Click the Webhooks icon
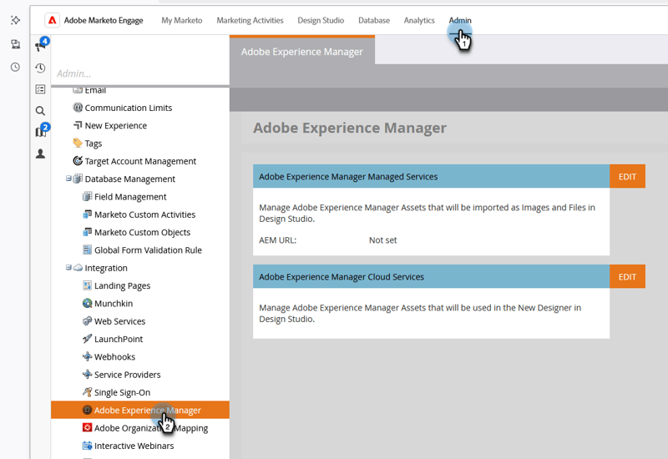 coord(88,356)
